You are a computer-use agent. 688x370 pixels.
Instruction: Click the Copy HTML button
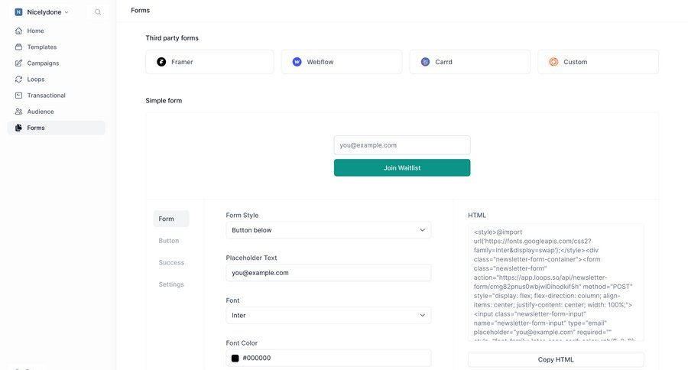[x=556, y=359]
